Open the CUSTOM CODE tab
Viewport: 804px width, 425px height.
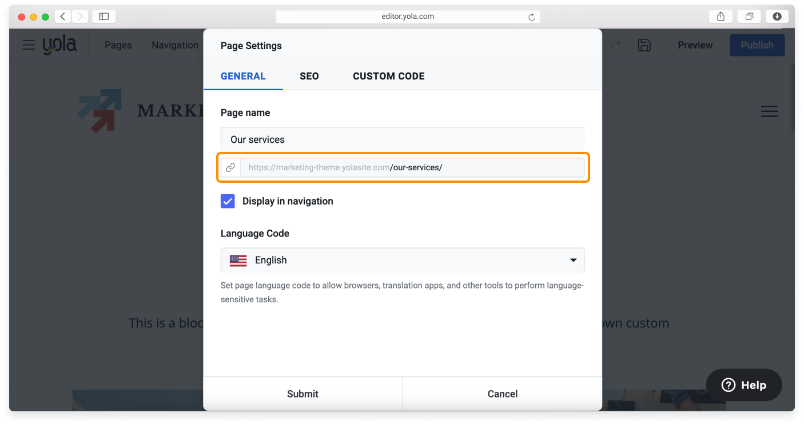[x=388, y=76]
